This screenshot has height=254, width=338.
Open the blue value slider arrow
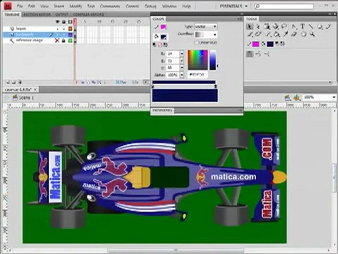pyautogui.click(x=182, y=68)
